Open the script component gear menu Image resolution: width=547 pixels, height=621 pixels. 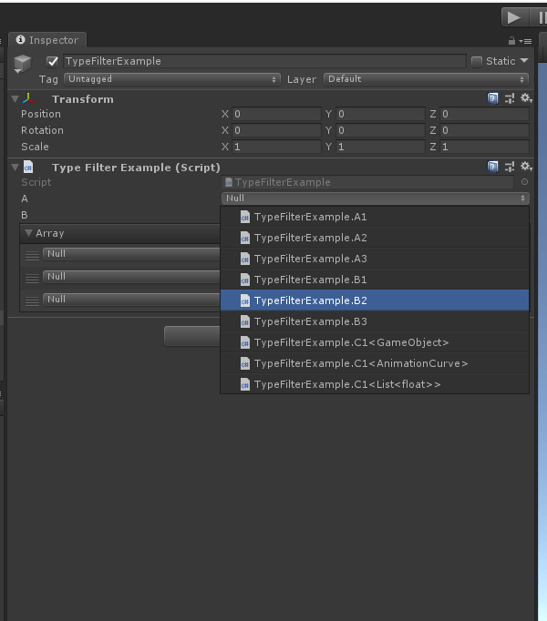click(x=525, y=167)
